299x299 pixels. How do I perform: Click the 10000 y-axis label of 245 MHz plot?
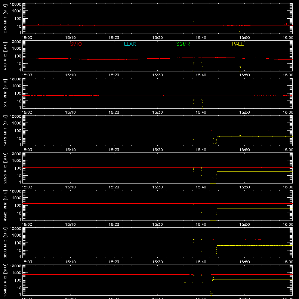(x=16, y=4)
